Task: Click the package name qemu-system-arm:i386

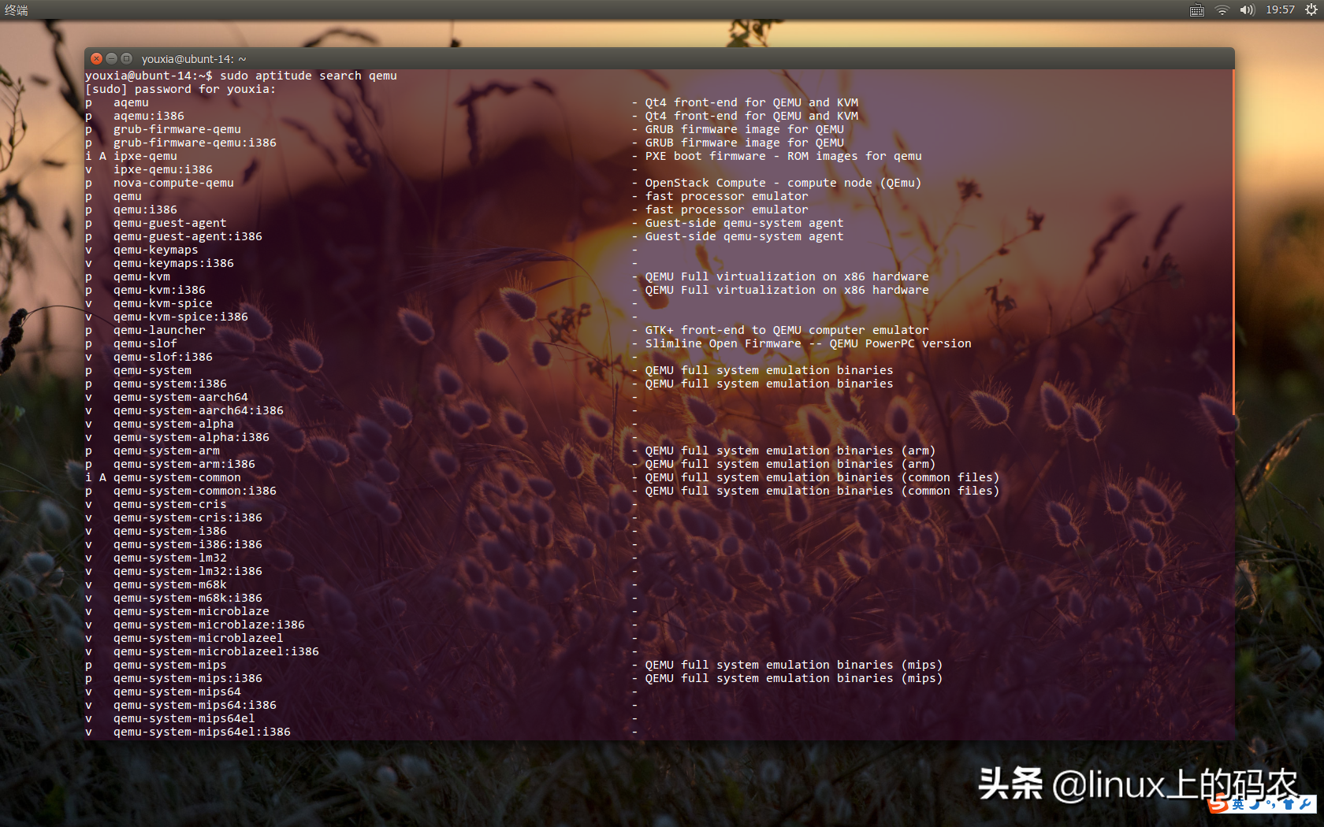Action: pyautogui.click(x=184, y=464)
